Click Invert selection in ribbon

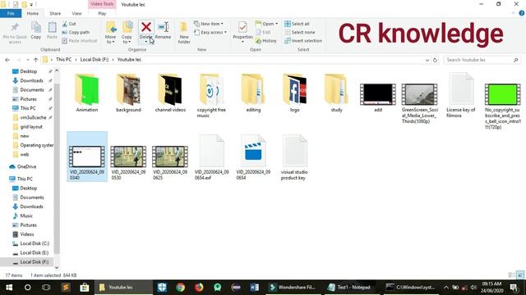click(303, 41)
